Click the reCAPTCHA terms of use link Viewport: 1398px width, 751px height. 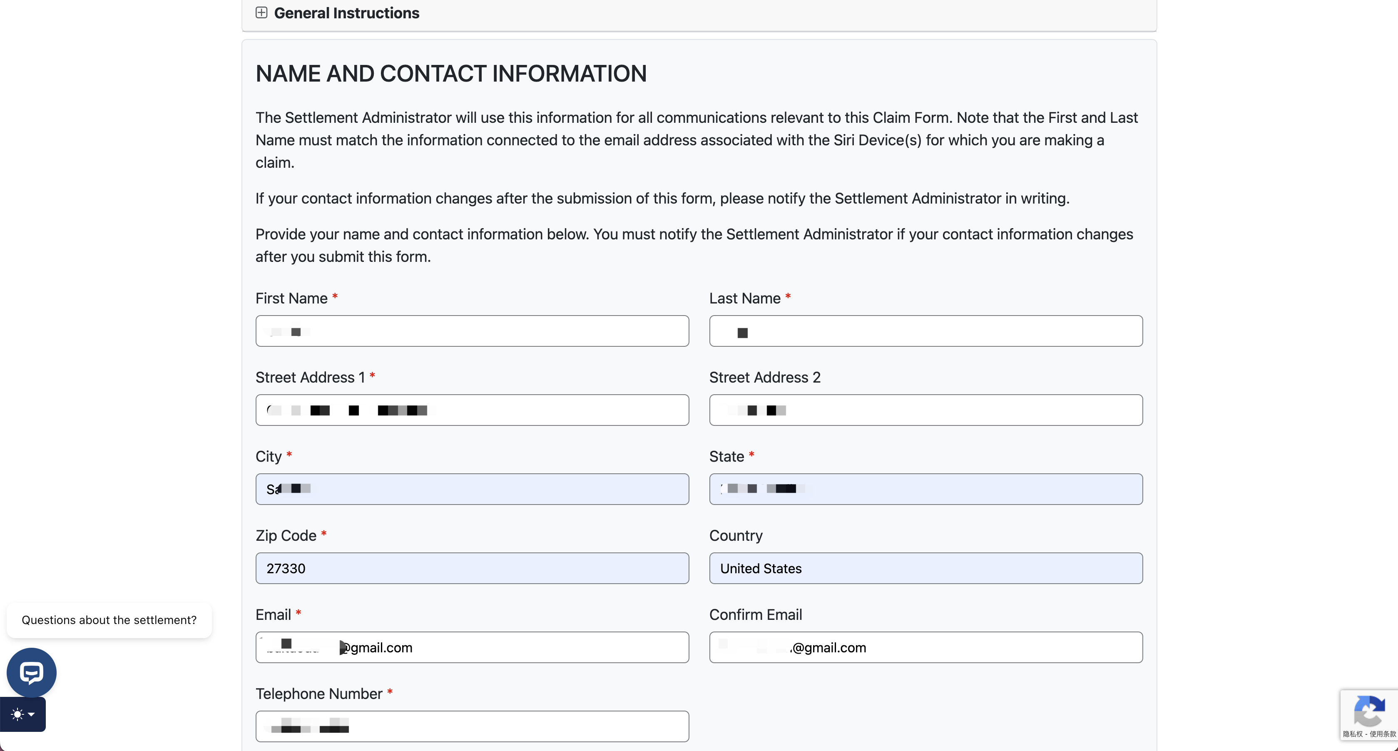tap(1382, 734)
